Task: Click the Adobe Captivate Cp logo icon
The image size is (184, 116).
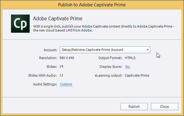Action: [20, 24]
